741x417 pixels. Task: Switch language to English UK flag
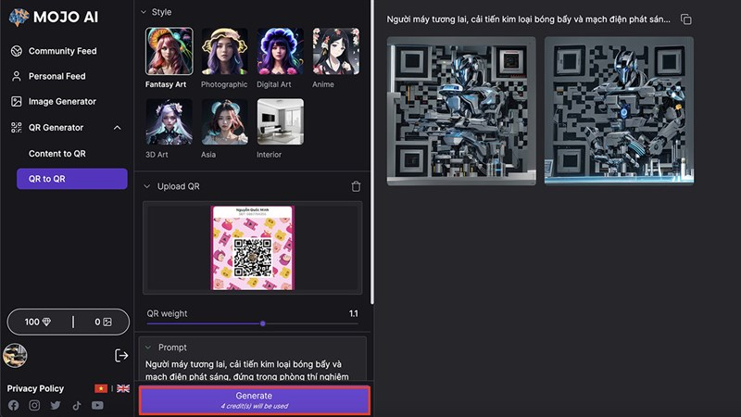click(x=123, y=388)
